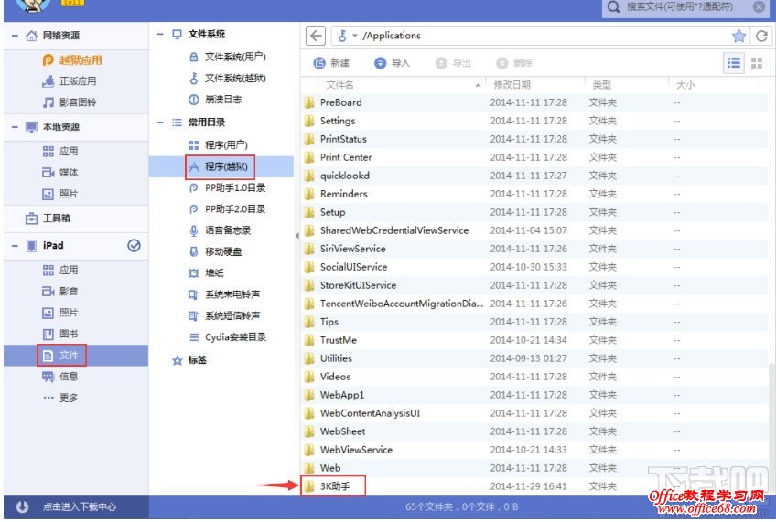Viewport: 776px width, 522px height.
Task: Collapse the 网络资源 section
Action: pyautogui.click(x=15, y=36)
